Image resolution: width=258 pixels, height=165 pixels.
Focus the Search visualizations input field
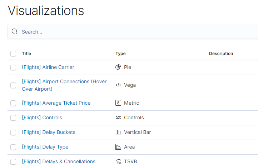[x=133, y=32]
